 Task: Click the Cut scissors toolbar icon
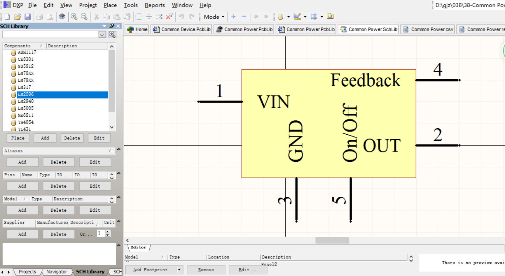96,17
